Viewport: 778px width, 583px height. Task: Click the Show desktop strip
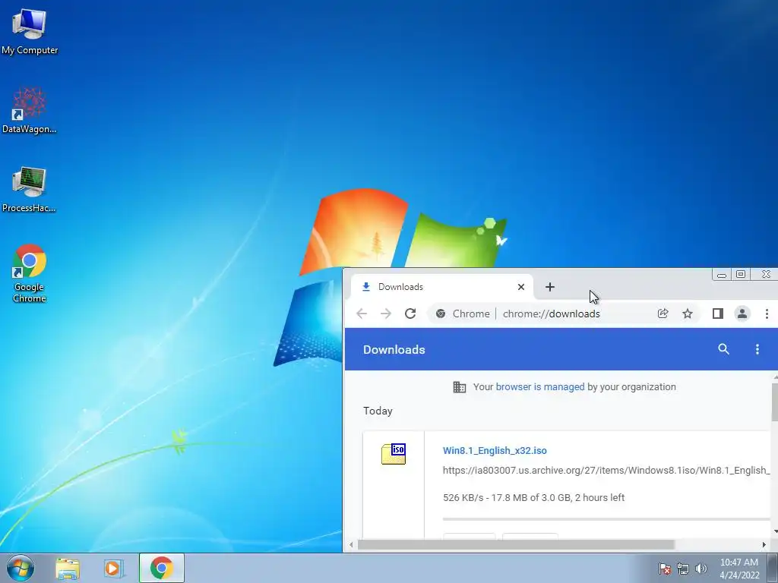click(x=773, y=568)
